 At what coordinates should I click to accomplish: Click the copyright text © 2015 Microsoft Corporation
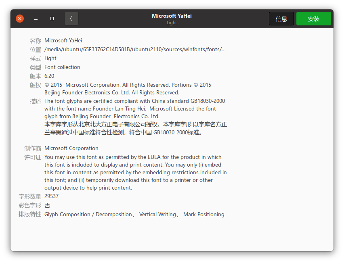(128, 89)
